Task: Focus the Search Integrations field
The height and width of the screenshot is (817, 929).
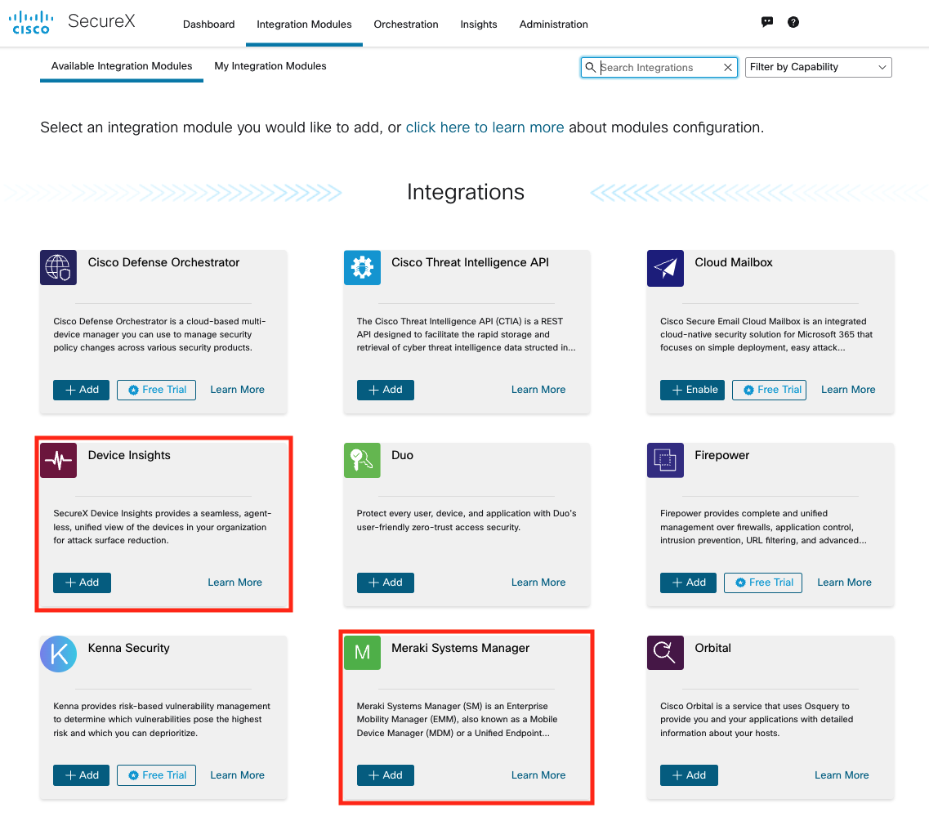Action: 659,67
